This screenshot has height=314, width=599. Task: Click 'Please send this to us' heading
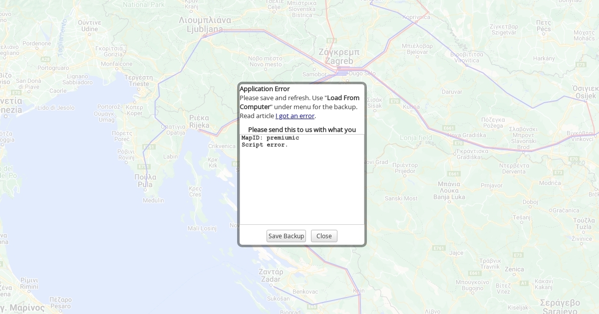pos(302,130)
